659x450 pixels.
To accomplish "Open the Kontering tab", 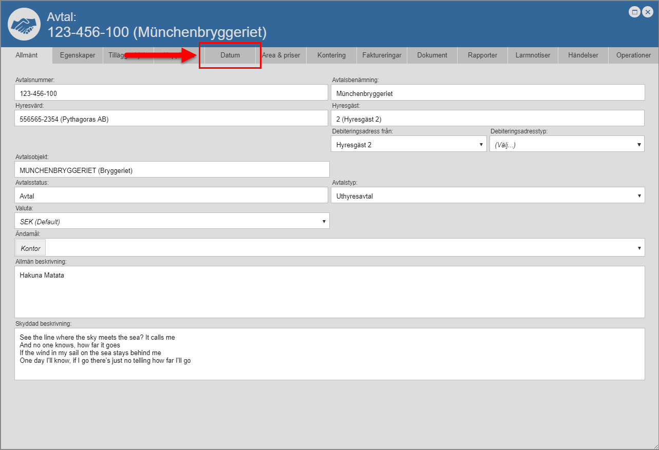I will tap(331, 55).
